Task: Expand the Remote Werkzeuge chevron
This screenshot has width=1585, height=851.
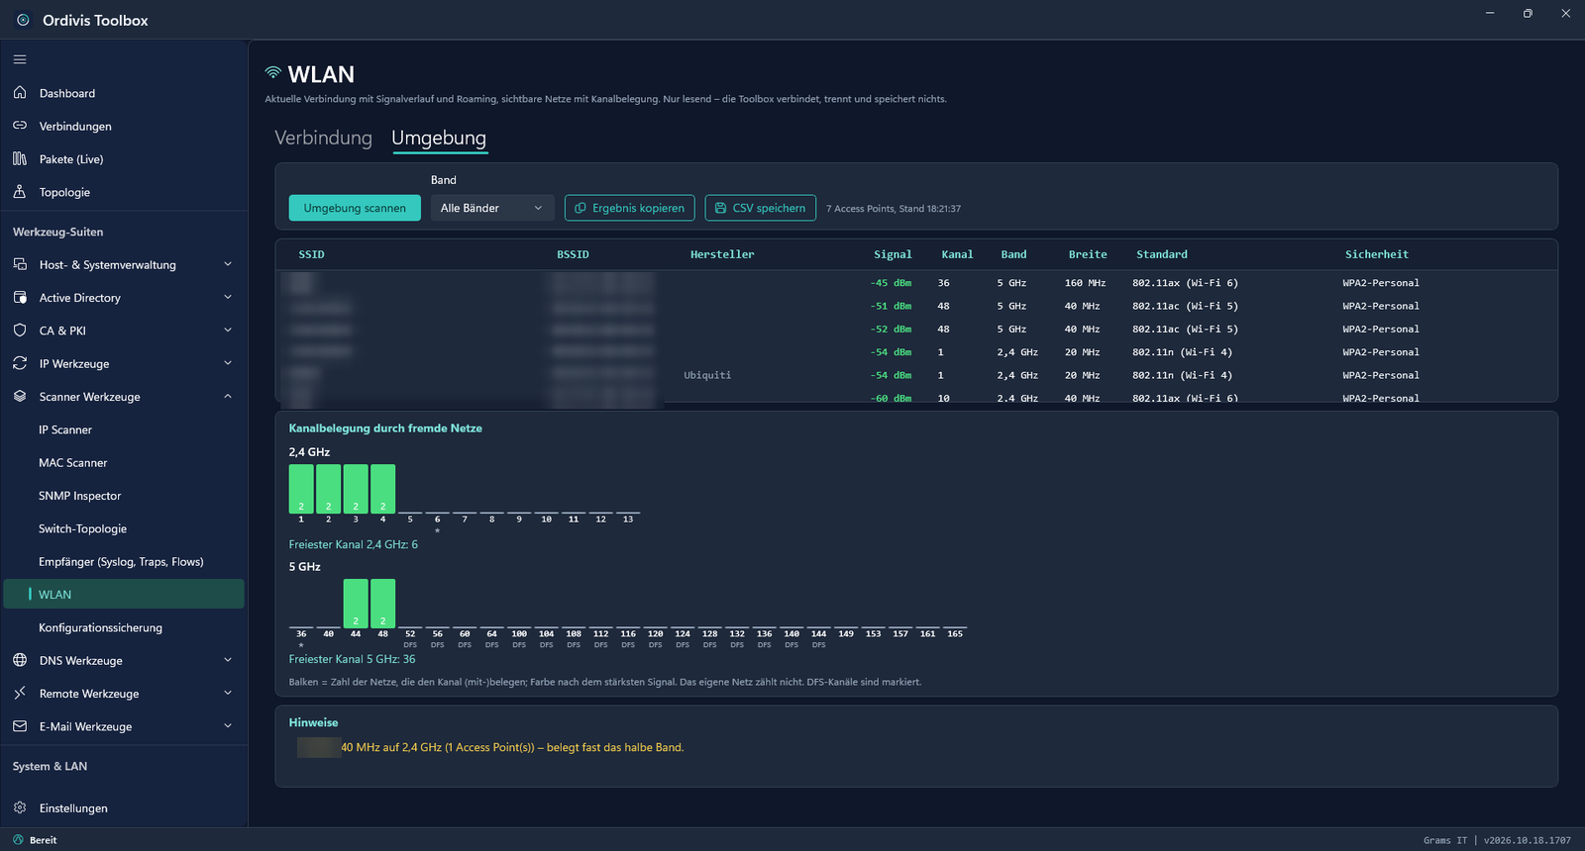Action: 228,693
